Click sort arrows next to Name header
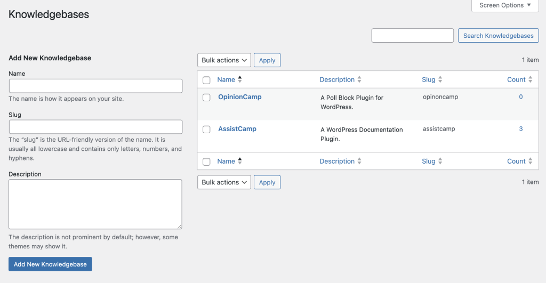The width and height of the screenshot is (546, 283). (x=240, y=79)
